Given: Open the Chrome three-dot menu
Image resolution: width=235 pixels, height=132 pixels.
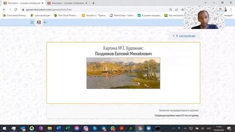Looking at the screenshot, I should click(x=231, y=10).
